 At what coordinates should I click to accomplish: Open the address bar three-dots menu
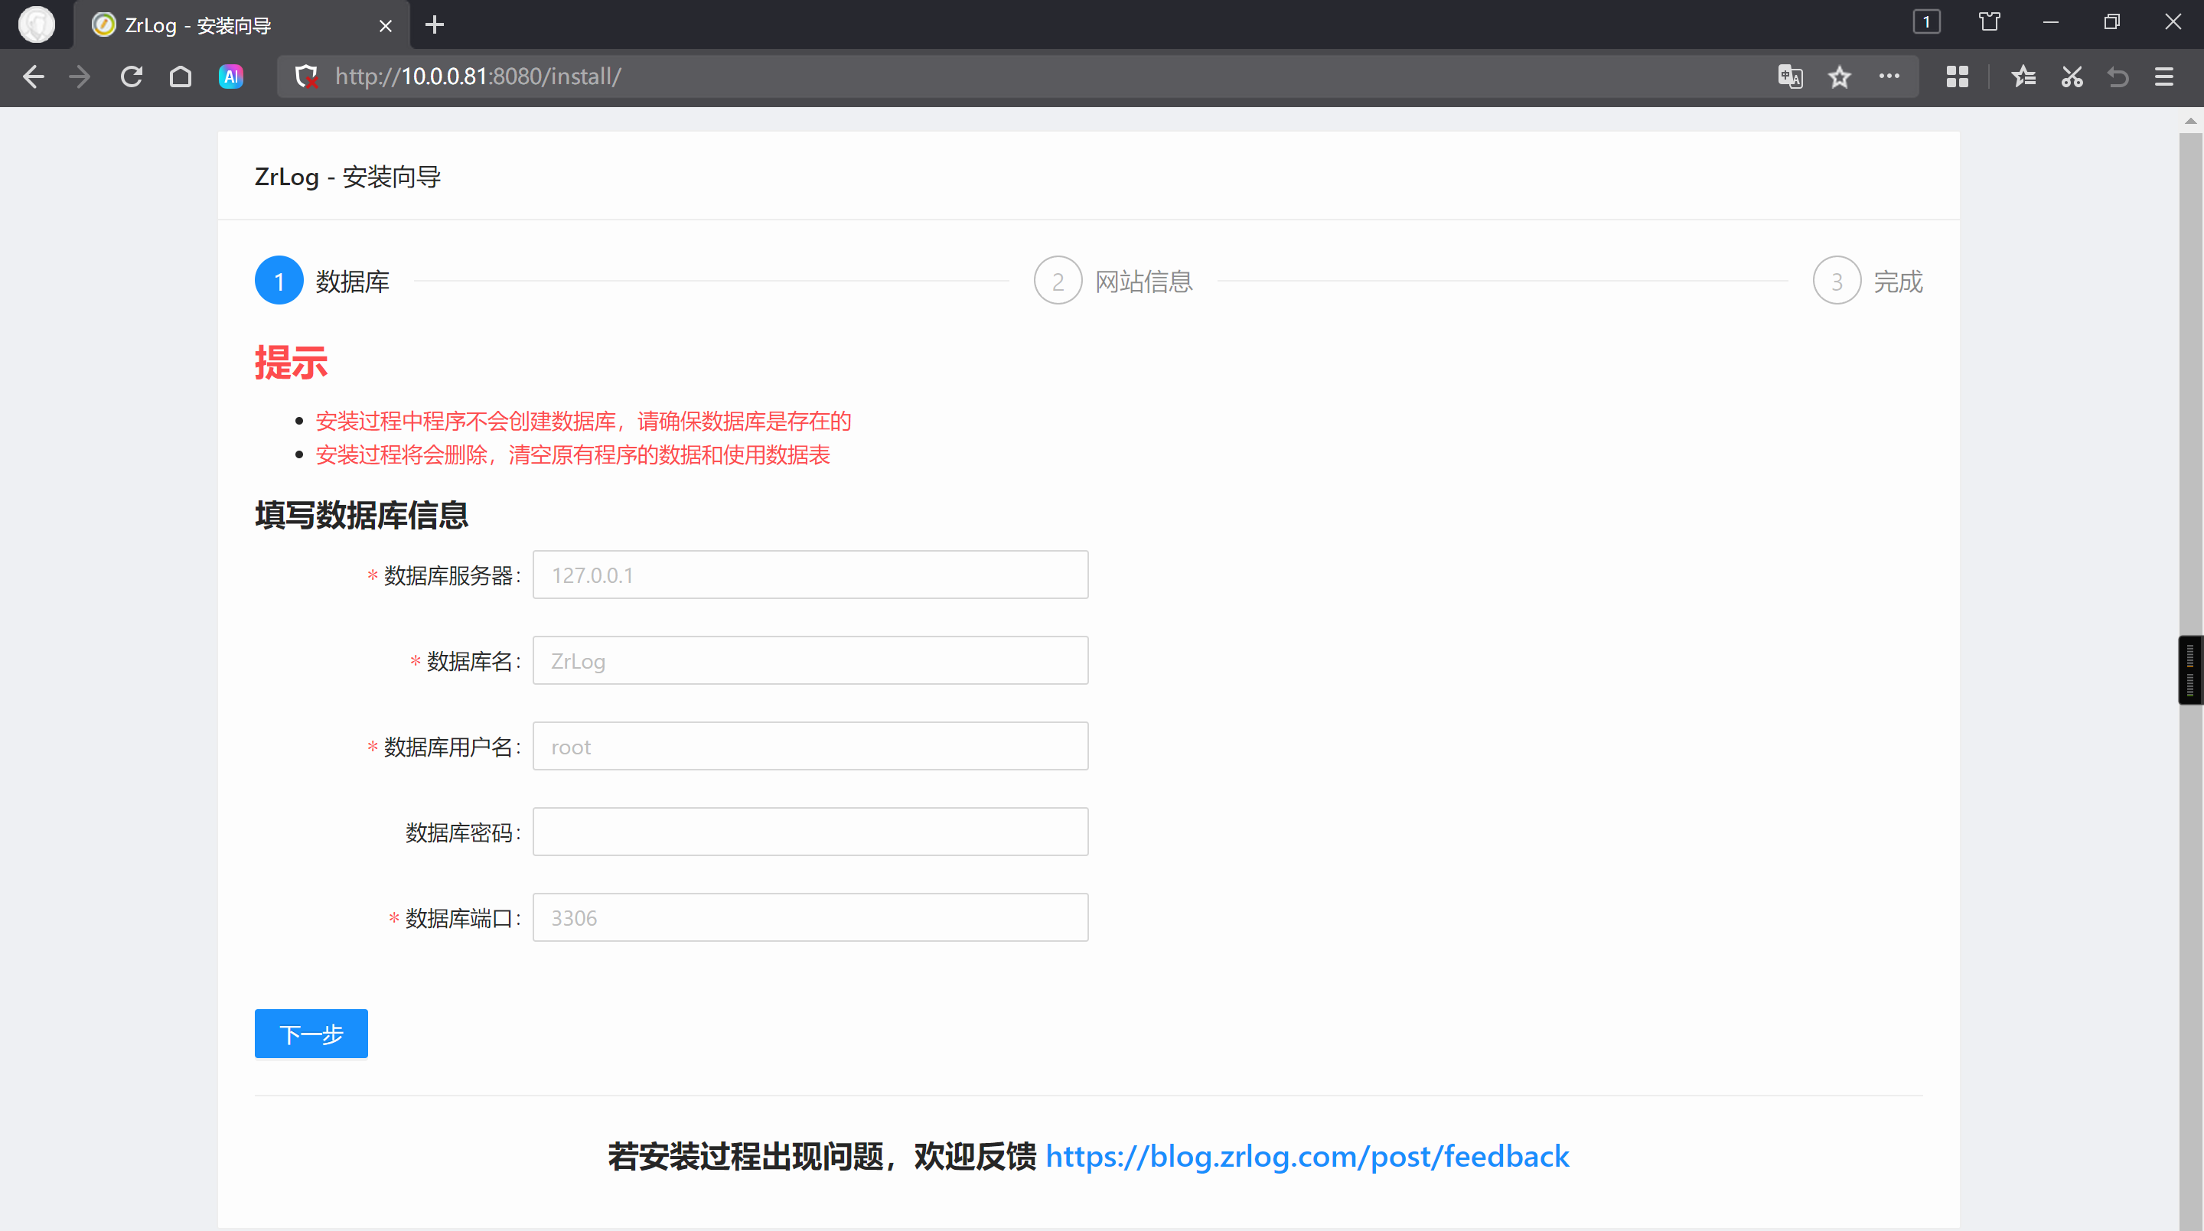click(x=1889, y=77)
